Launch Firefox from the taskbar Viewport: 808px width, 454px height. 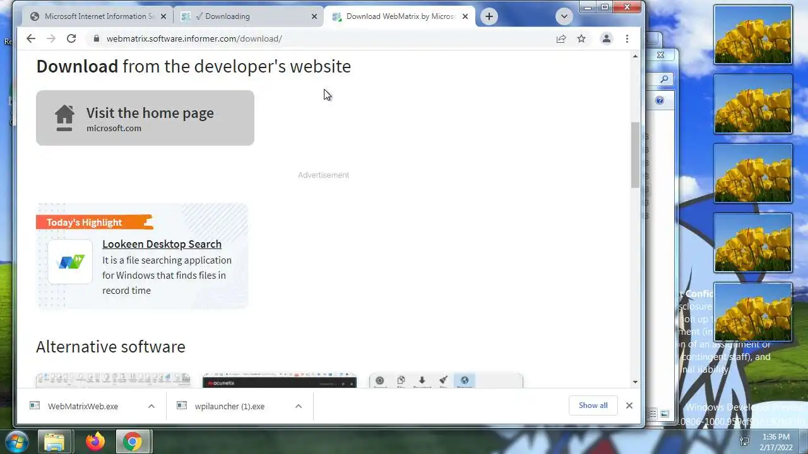[x=95, y=441]
